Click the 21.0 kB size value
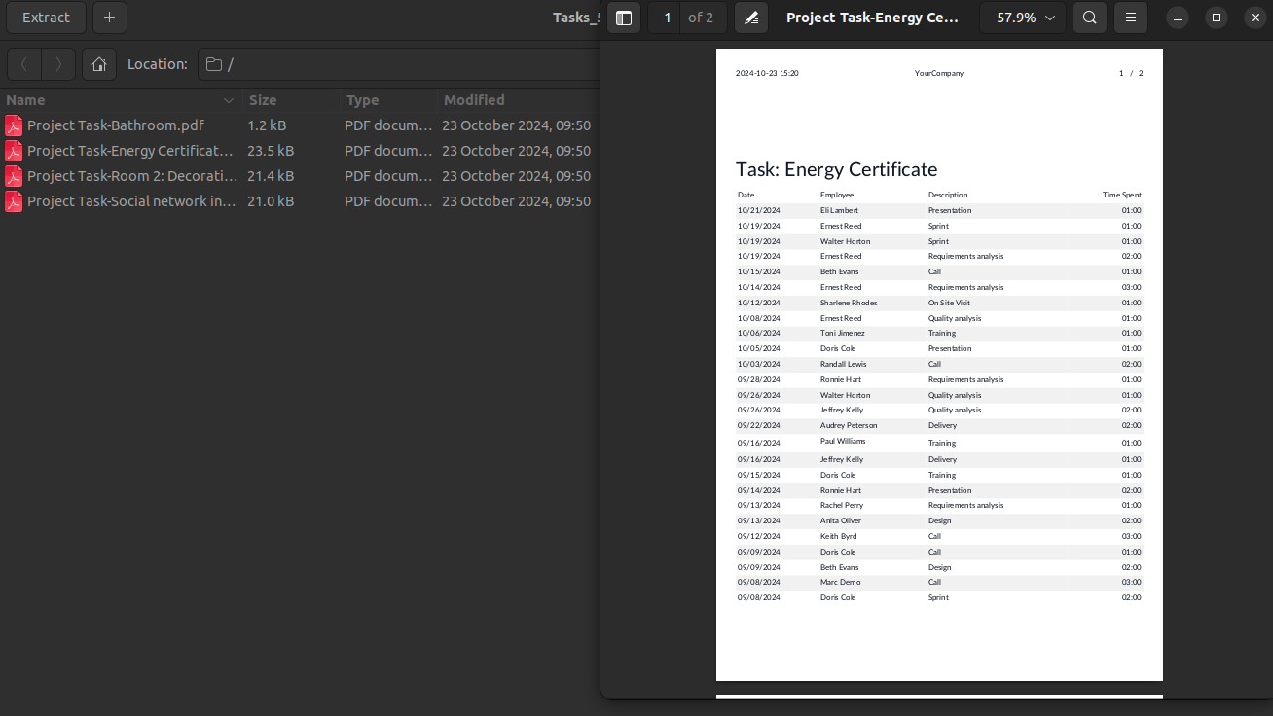The height and width of the screenshot is (716, 1273). tap(271, 201)
